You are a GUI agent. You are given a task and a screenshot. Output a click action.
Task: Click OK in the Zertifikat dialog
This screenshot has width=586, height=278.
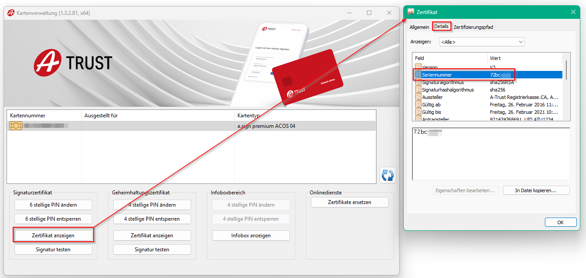[x=561, y=222]
